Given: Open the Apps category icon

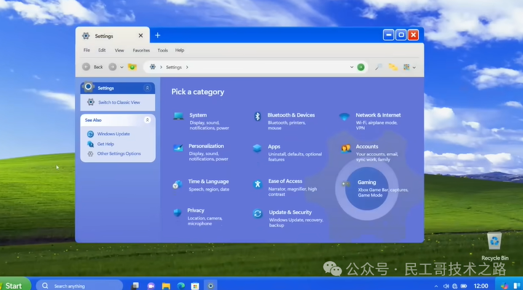Looking at the screenshot, I should tap(257, 148).
